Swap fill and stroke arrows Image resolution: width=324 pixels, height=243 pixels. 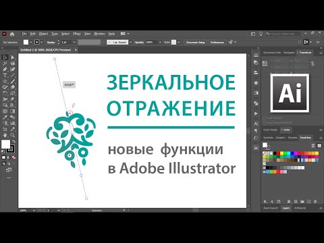point(13,142)
